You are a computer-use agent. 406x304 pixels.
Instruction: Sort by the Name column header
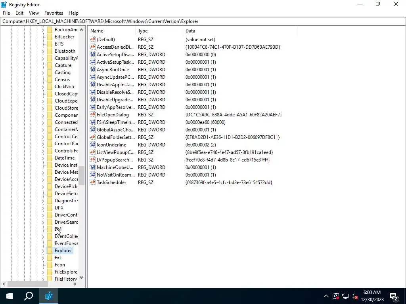[112, 31]
